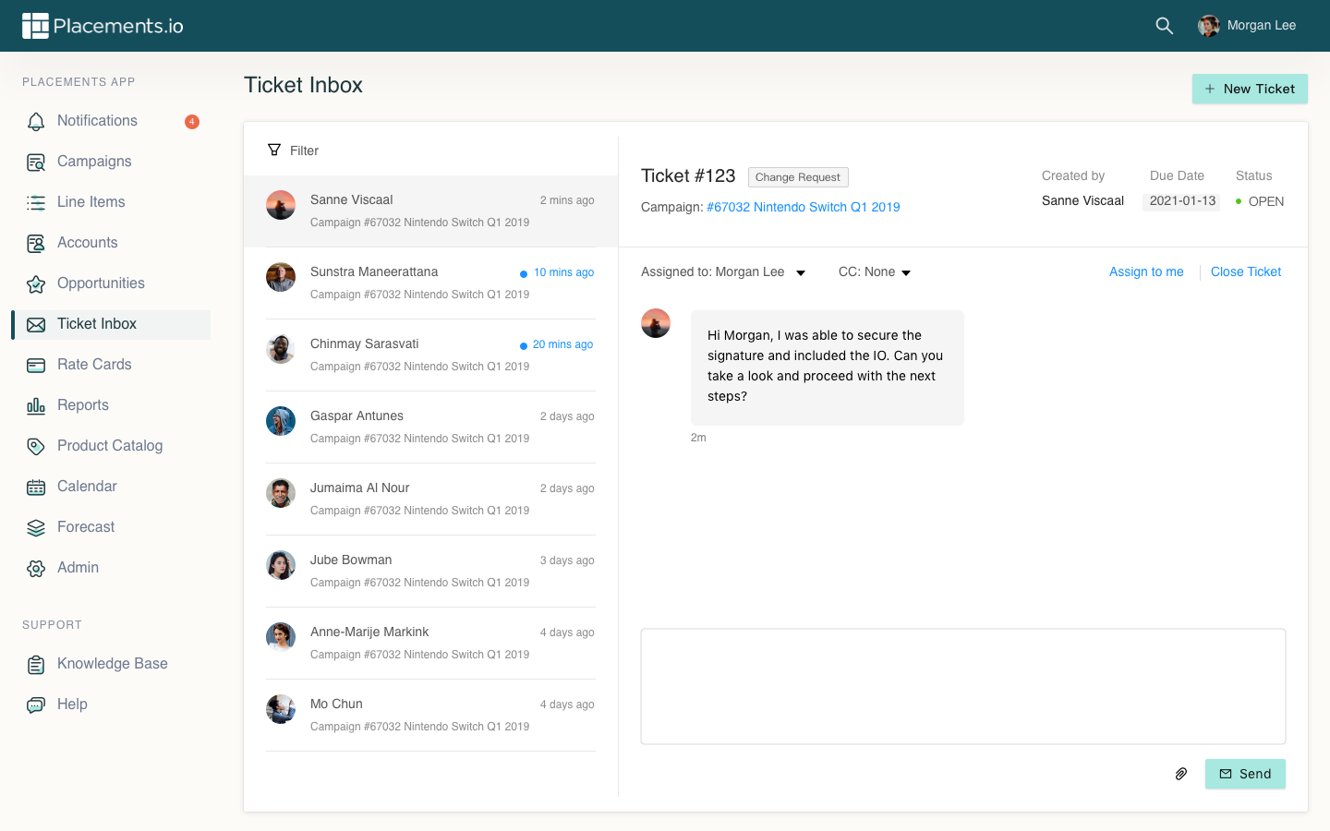Open Notifications via the bell icon

36,121
